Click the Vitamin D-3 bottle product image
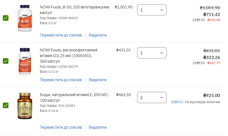 tap(25, 61)
